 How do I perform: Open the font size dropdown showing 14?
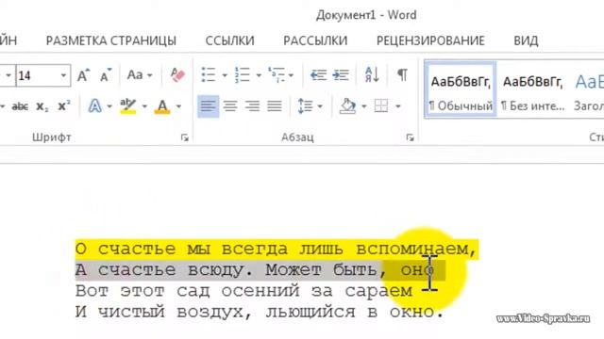[x=63, y=75]
